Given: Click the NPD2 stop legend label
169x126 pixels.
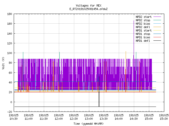Looking at the screenshot, I should click(x=143, y=20).
